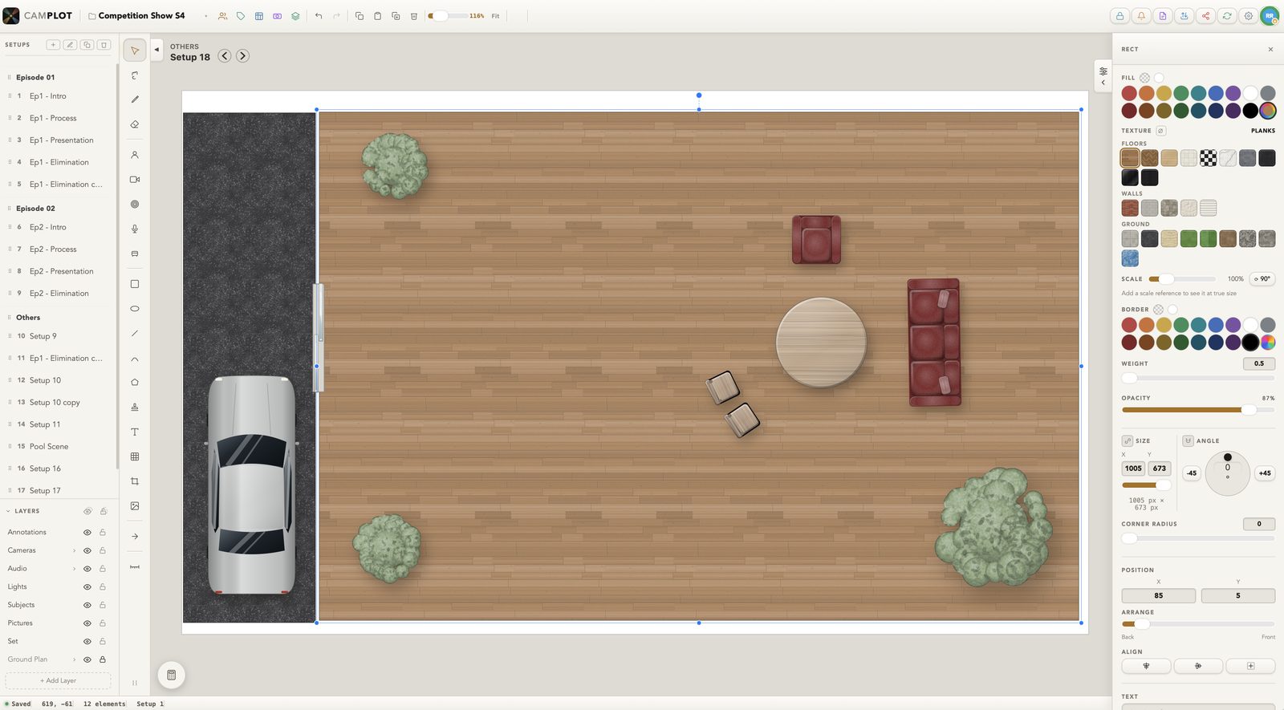Pick the microphone audio tool
Viewport: 1284px width, 710px height.
135,229
